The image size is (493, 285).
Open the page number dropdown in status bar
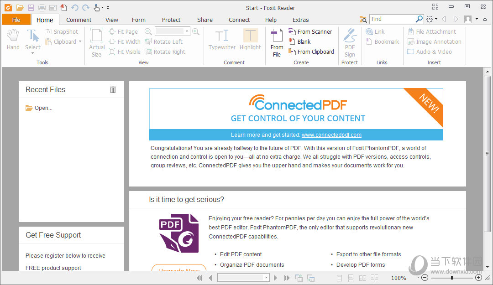pos(266,278)
